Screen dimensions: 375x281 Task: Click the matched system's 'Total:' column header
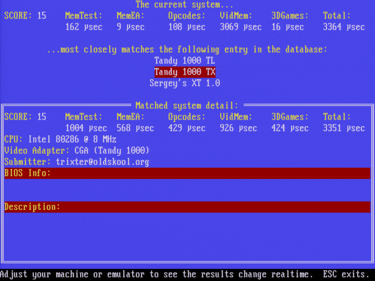[x=337, y=117]
